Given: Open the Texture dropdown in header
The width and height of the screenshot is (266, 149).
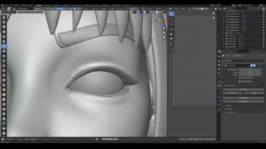Looking at the screenshot, I should pyautogui.click(x=96, y=9).
